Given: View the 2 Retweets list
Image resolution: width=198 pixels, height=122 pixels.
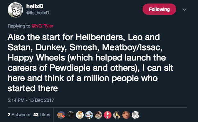Looking at the screenshot, I should [x=19, y=115].
